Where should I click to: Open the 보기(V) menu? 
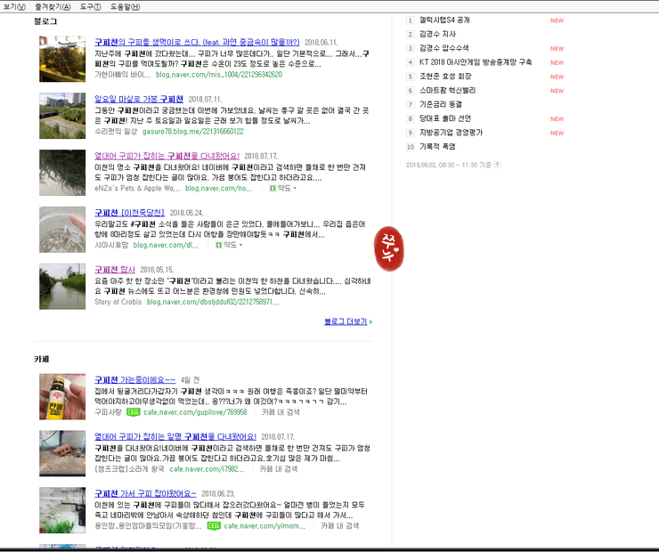tap(14, 7)
